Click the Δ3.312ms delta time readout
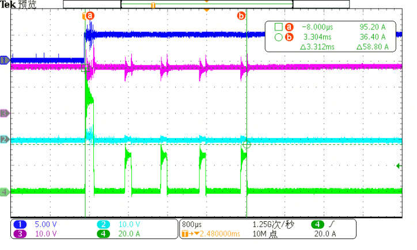417x250 pixels. click(x=317, y=47)
